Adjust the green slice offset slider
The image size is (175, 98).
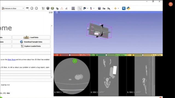[106, 55]
